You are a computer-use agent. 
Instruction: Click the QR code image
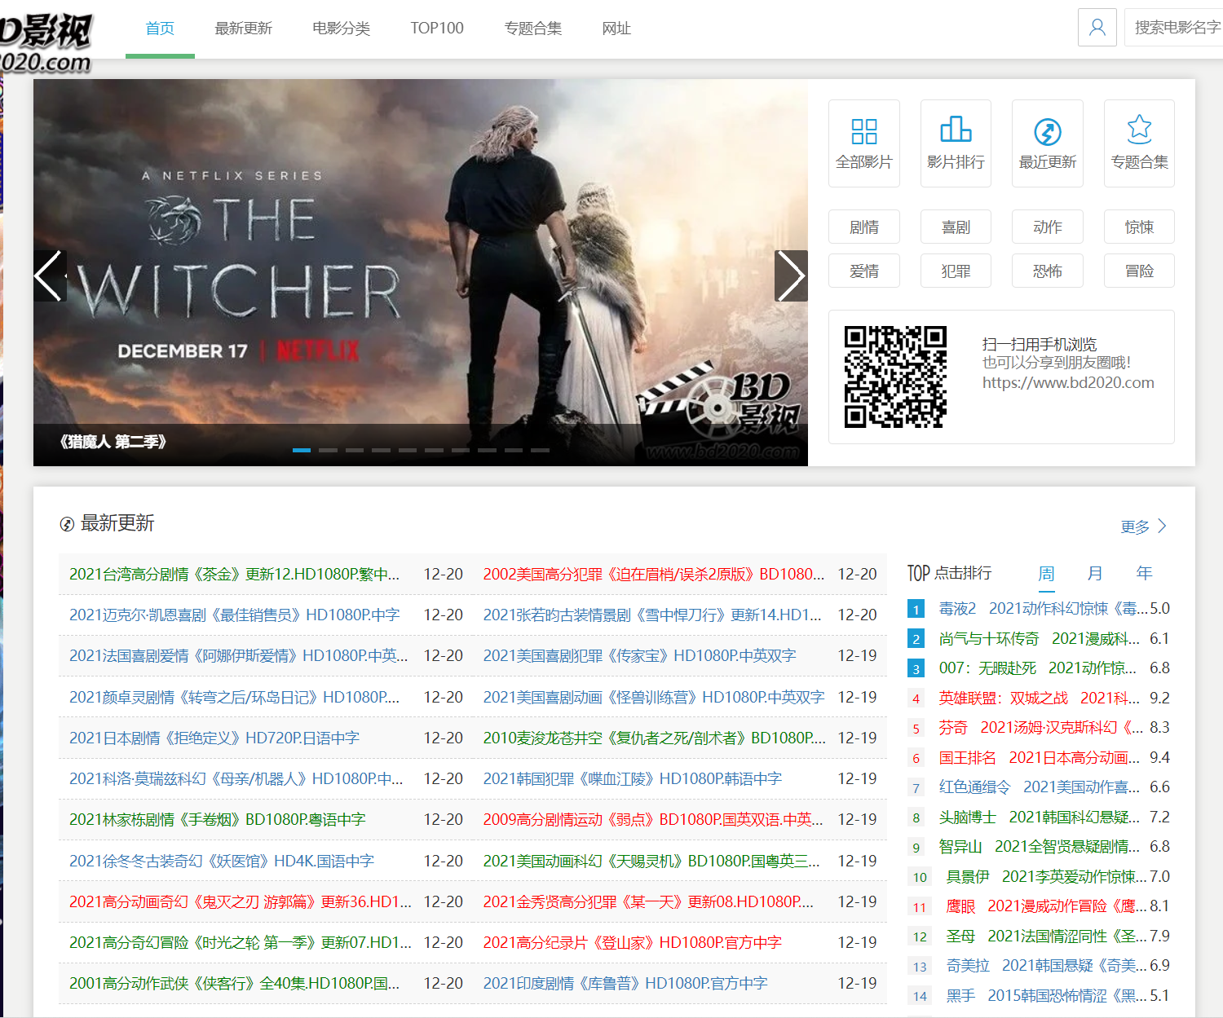[x=894, y=377]
